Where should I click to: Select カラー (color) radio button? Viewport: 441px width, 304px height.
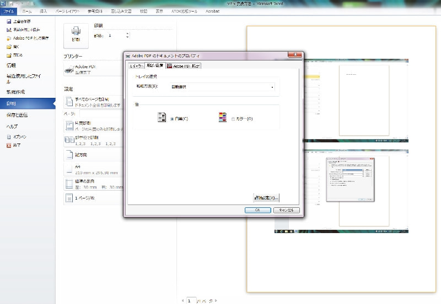click(x=233, y=119)
